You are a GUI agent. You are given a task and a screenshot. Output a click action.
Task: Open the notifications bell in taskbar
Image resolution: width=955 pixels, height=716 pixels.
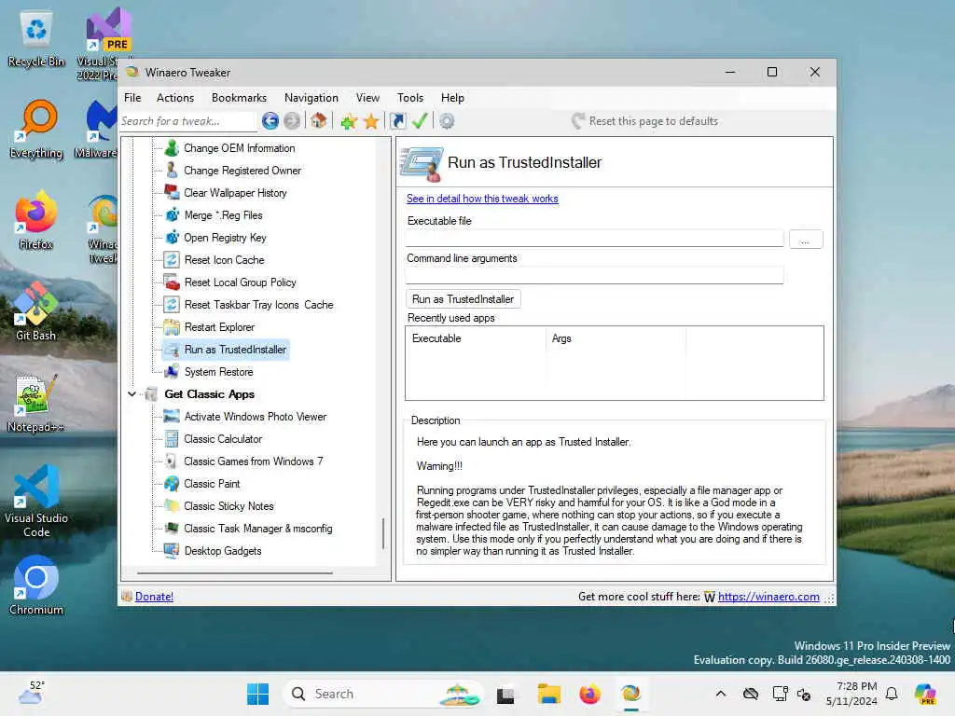coord(892,694)
